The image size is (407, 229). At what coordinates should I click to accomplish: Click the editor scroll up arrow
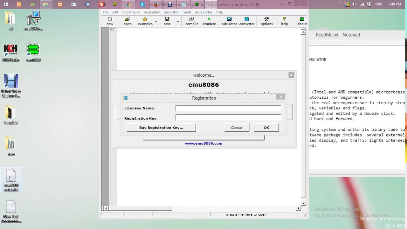point(304,32)
